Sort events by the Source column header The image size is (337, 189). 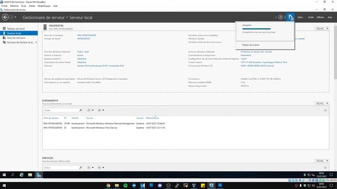(90, 118)
